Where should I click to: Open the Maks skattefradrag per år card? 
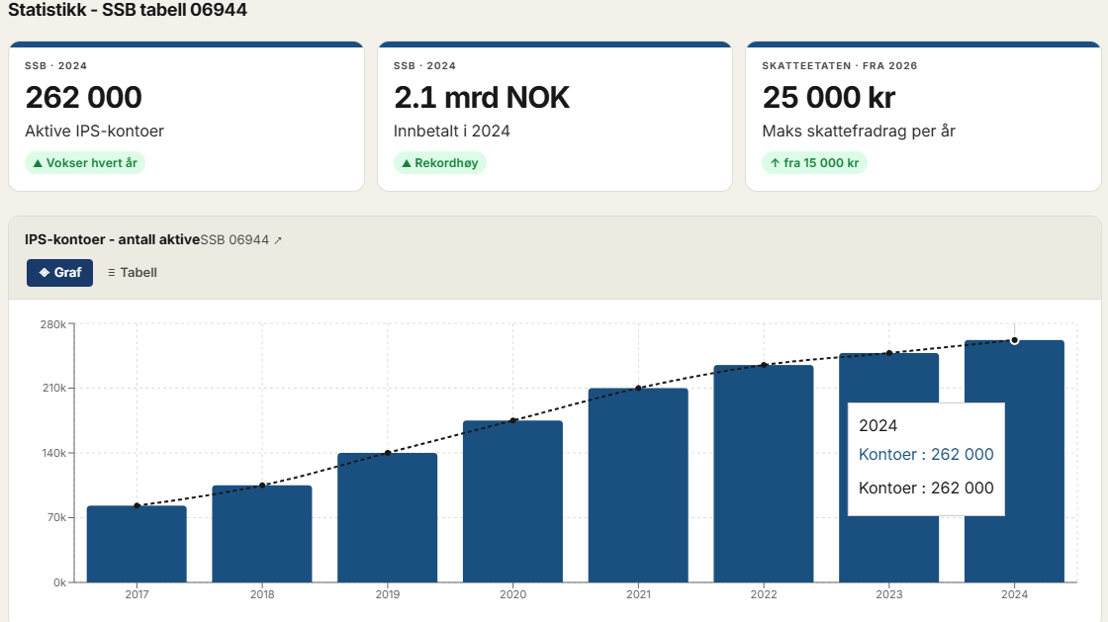click(923, 117)
